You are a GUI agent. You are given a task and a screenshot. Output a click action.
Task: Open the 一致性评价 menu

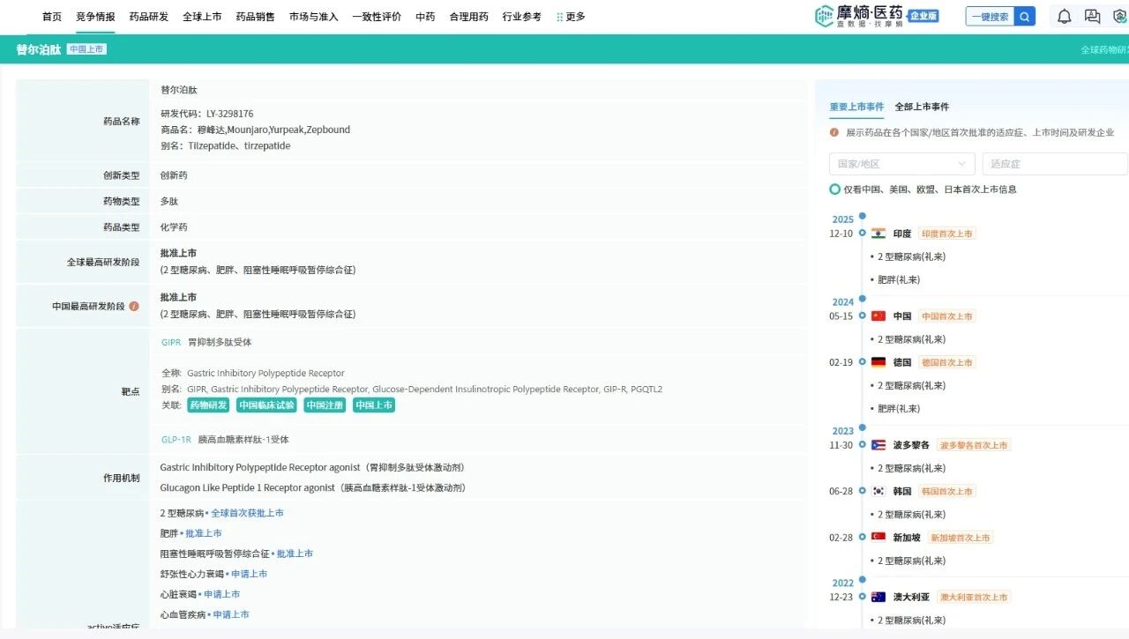[377, 17]
